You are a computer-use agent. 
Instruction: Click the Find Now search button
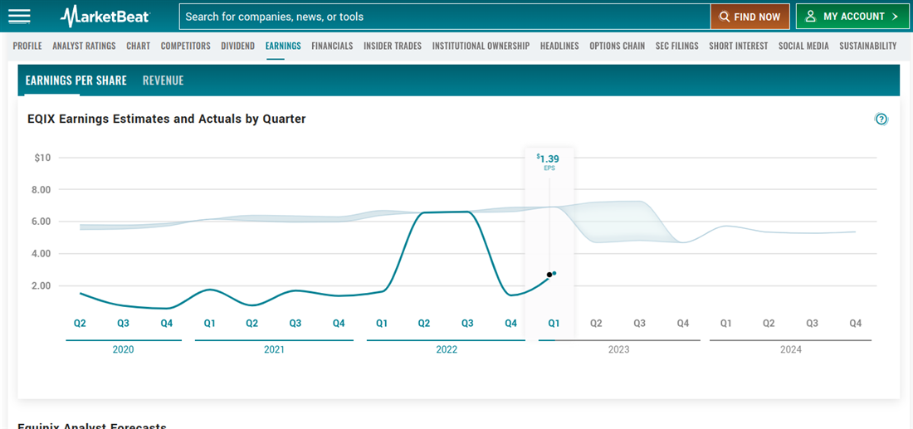pyautogui.click(x=749, y=17)
